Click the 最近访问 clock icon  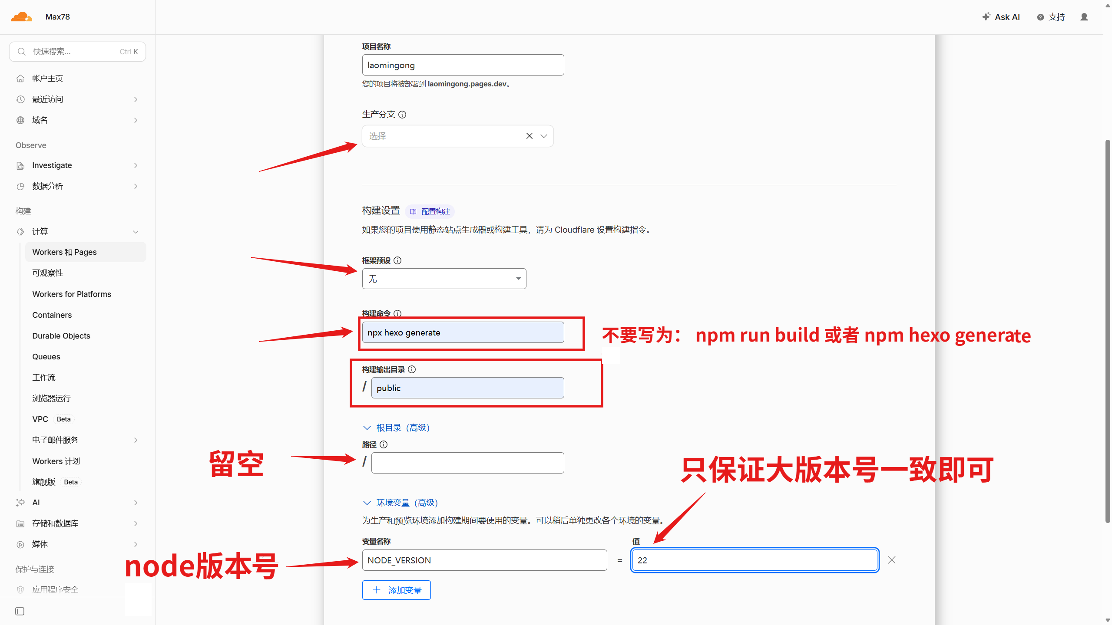pos(20,99)
